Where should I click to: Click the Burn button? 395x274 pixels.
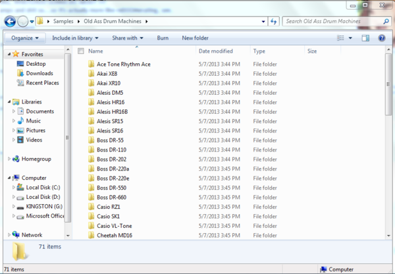pyautogui.click(x=163, y=38)
